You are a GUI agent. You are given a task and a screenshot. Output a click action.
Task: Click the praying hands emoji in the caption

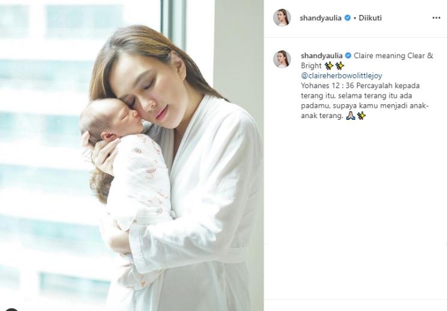coord(350,116)
